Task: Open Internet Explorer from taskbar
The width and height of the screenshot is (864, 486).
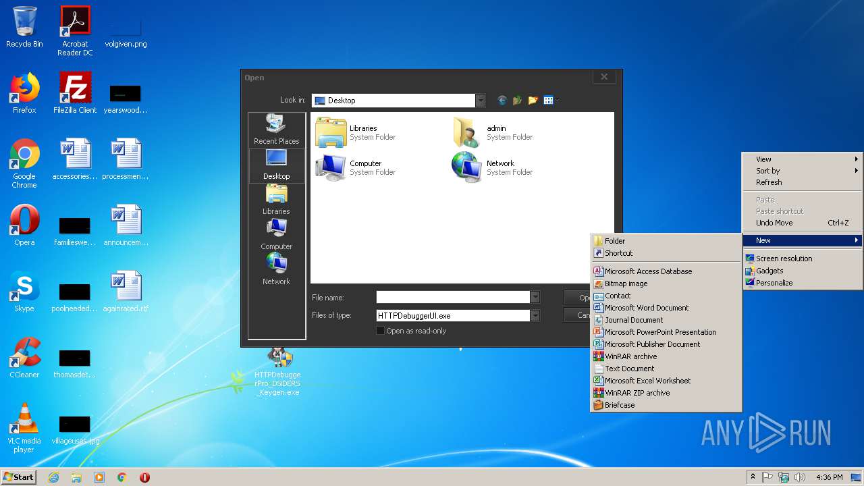Action: pos(54,477)
